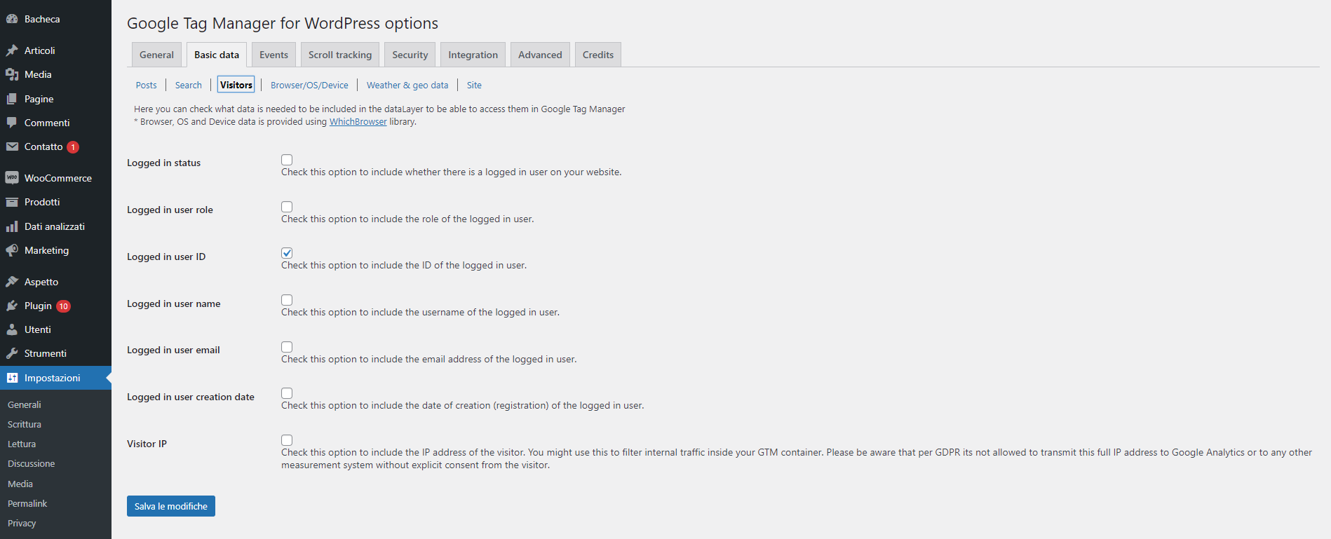Click the Marketing megaphone icon
Viewport: 1331px width, 539px height.
point(12,250)
